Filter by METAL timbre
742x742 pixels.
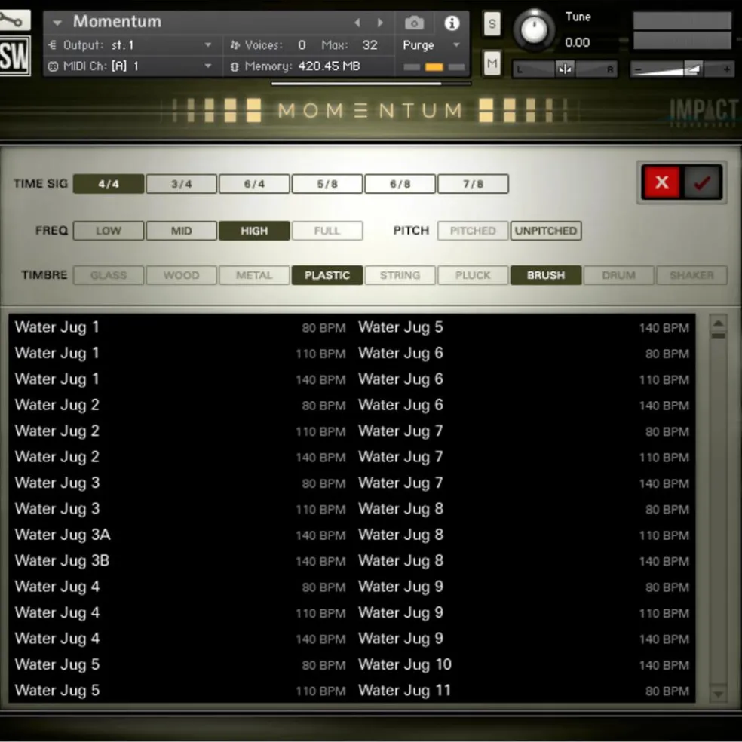pos(254,275)
